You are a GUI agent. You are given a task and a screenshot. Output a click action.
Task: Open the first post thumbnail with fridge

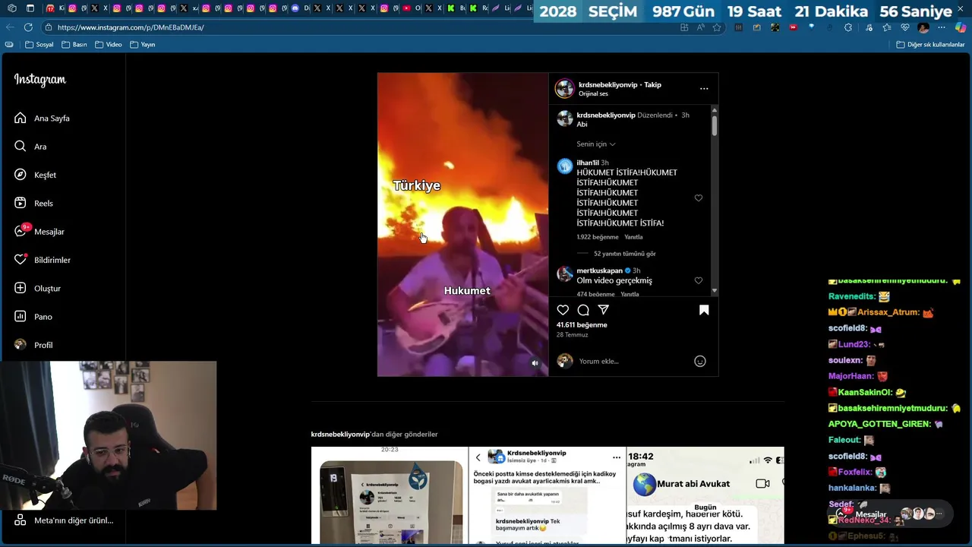click(390, 495)
